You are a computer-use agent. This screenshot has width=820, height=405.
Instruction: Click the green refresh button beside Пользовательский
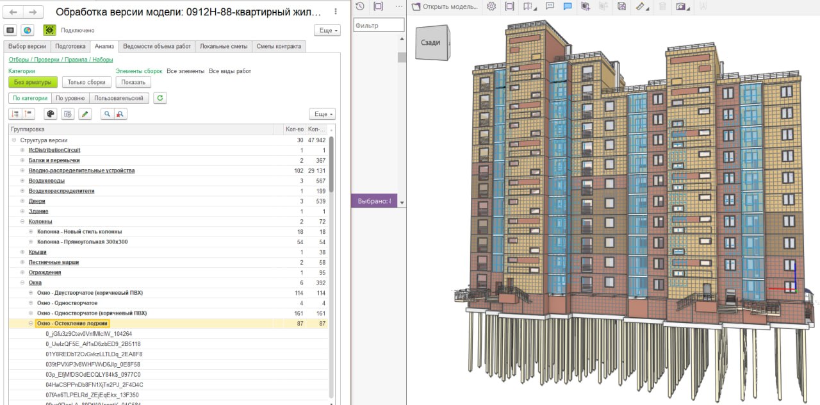click(160, 98)
